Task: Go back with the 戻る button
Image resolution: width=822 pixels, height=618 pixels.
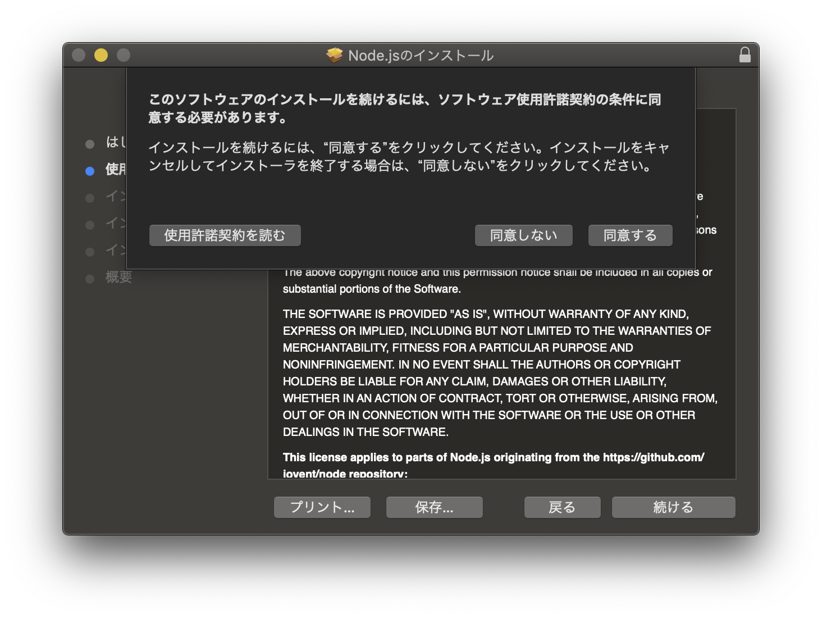Action: 562,507
